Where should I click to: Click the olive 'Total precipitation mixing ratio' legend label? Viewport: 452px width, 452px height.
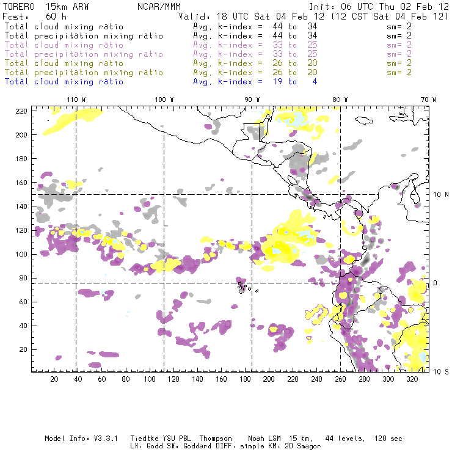[x=84, y=73]
